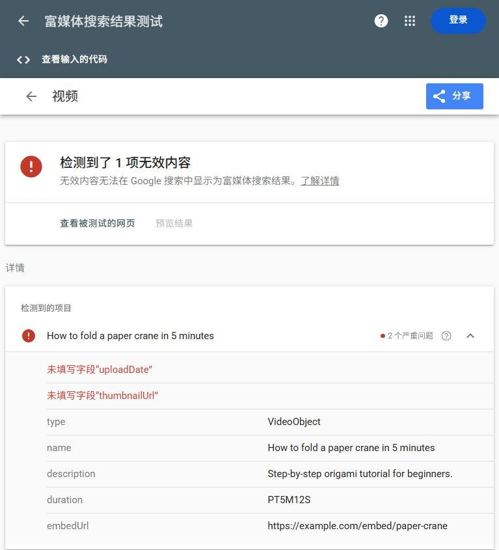Open the help question mark in header
The width and height of the screenshot is (499, 550).
381,21
